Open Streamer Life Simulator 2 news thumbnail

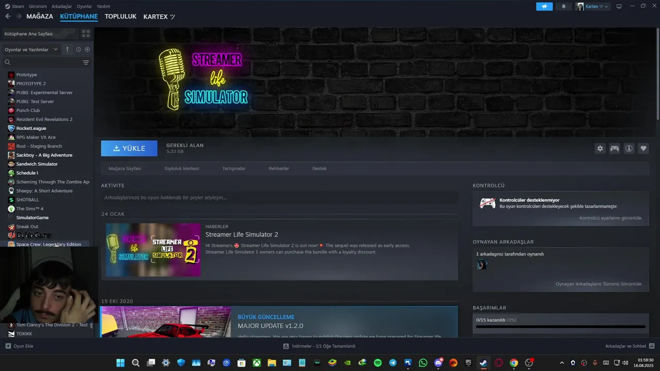point(153,250)
